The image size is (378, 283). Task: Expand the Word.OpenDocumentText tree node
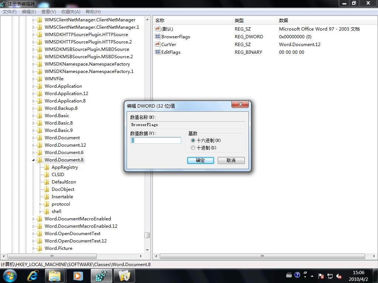pos(33,233)
